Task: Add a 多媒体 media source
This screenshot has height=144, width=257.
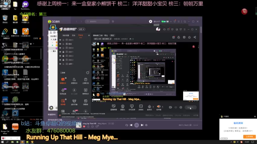Action: click(x=141, y=108)
